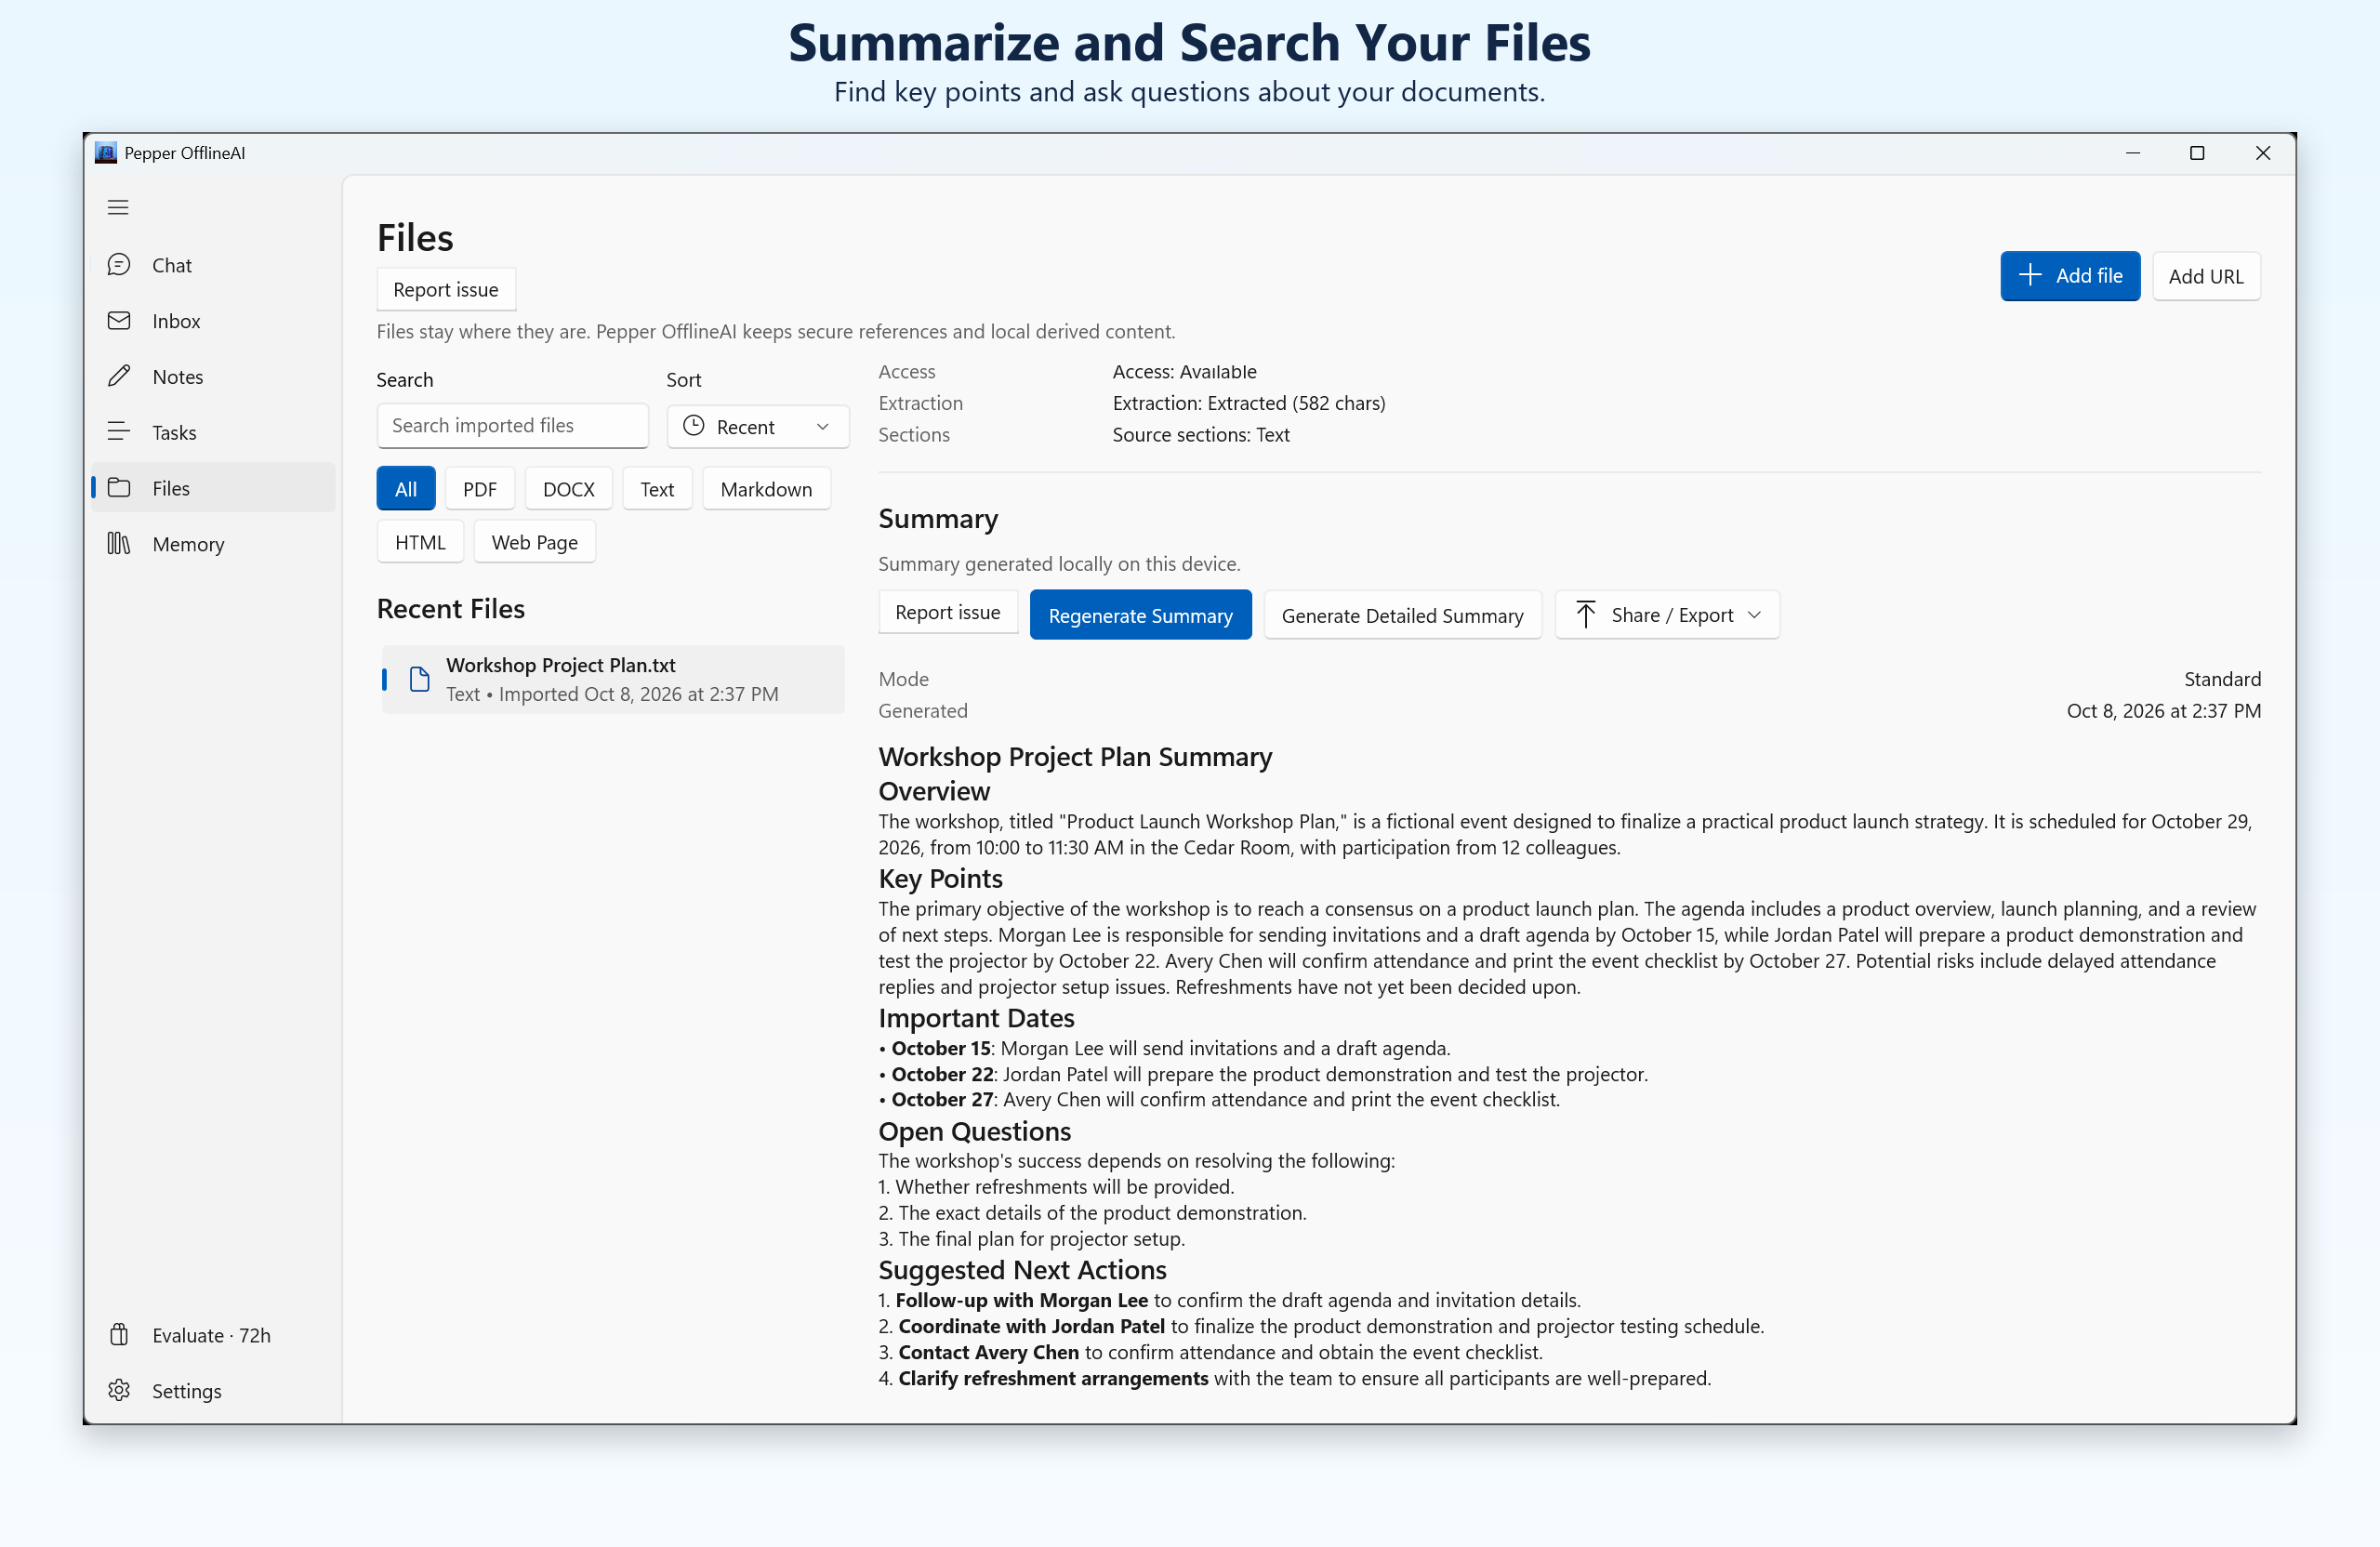Click Report issue in Summary section

[948, 612]
